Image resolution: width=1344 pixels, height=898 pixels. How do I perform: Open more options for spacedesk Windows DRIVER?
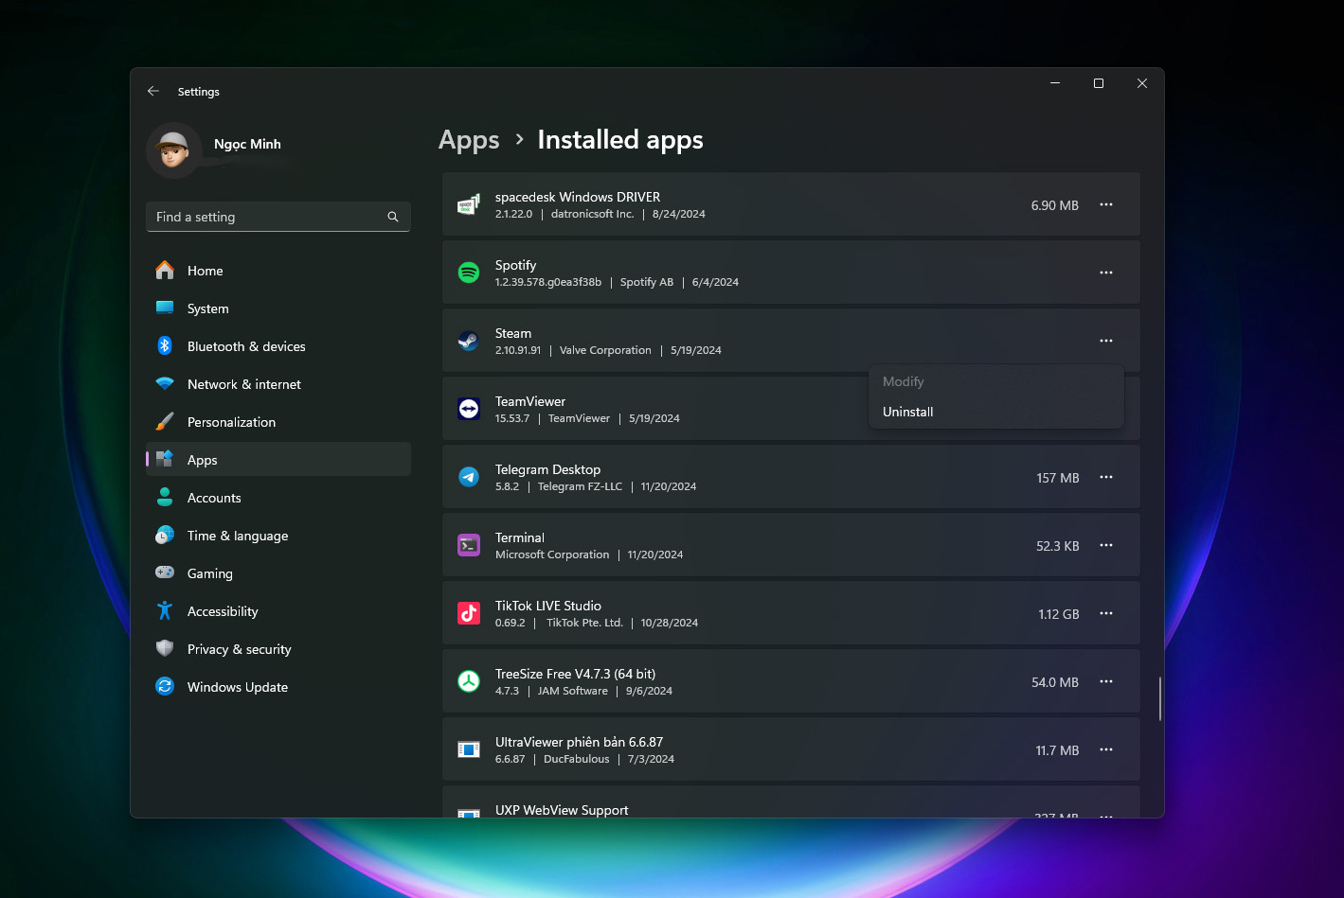click(x=1106, y=204)
